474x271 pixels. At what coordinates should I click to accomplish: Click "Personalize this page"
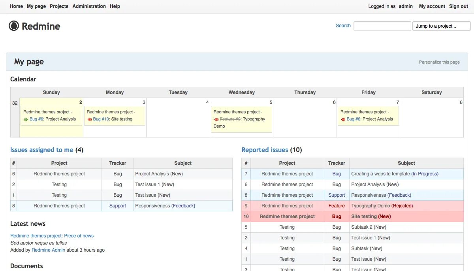click(439, 62)
